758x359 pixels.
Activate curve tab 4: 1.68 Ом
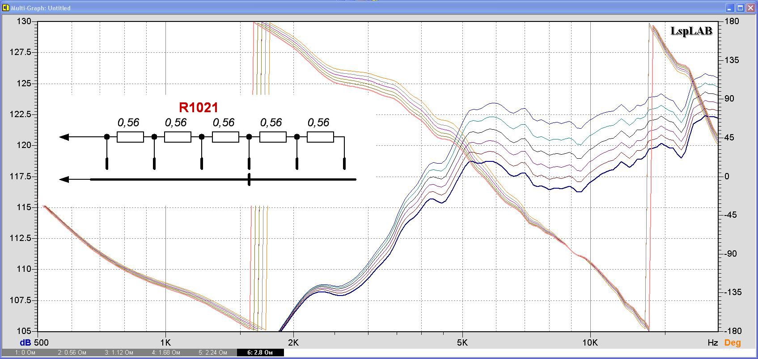click(x=166, y=352)
